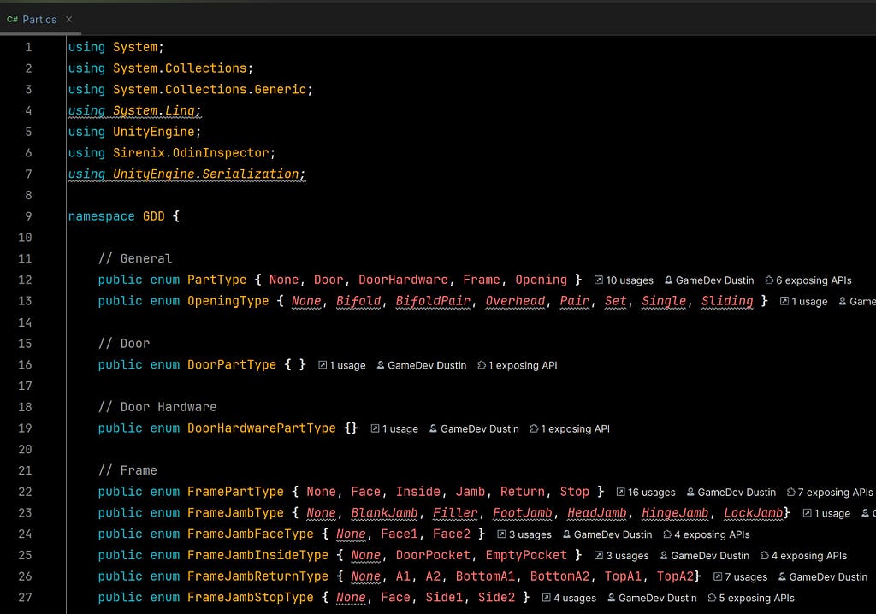
Task: Click the underlined 'System.Linq' using directive
Action: 154,110
